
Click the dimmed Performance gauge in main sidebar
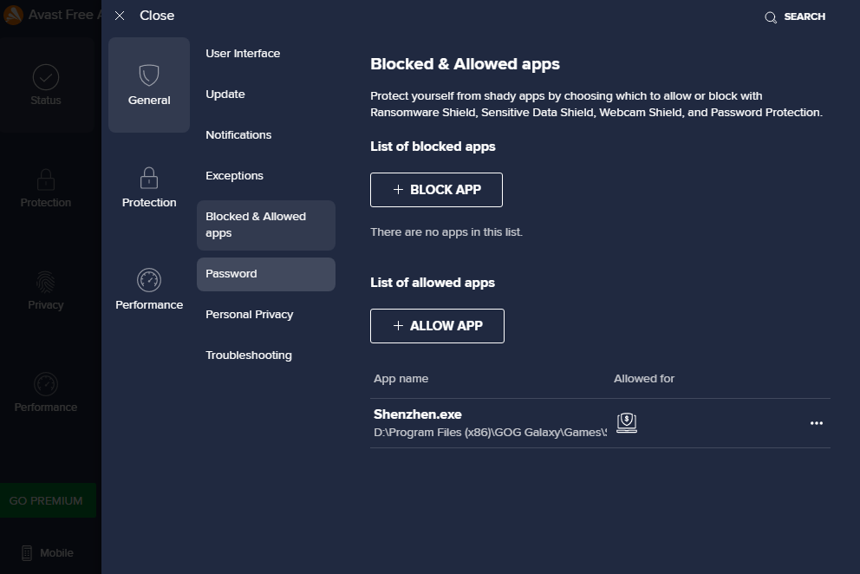point(46,384)
